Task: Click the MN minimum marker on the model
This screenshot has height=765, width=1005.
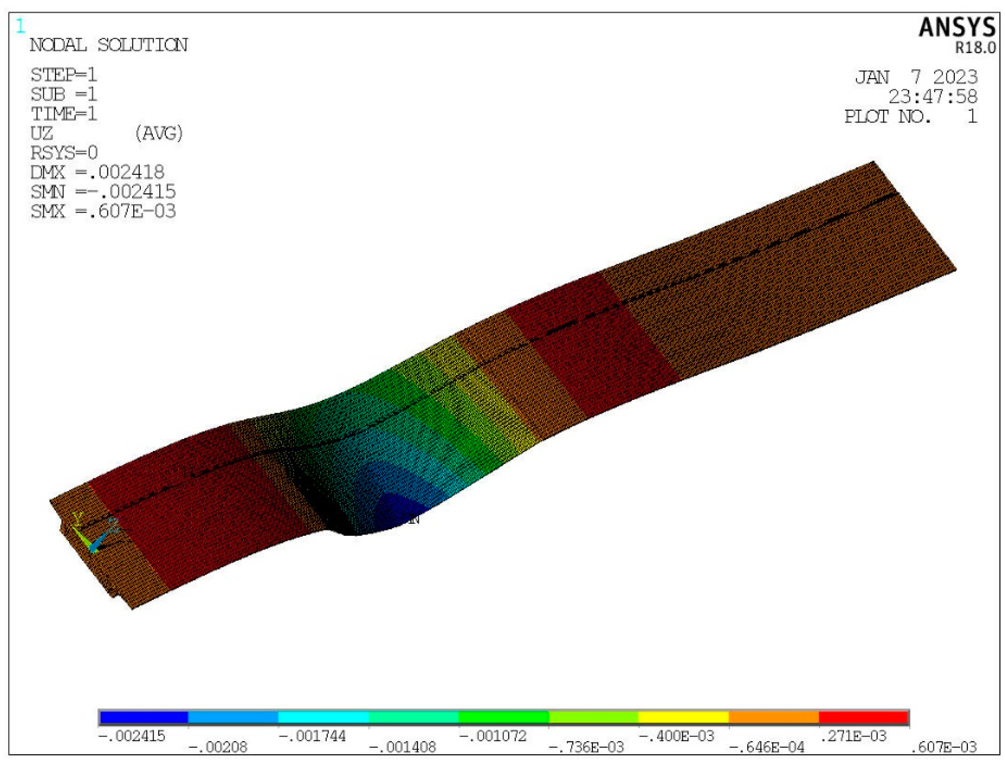Action: 413,519
